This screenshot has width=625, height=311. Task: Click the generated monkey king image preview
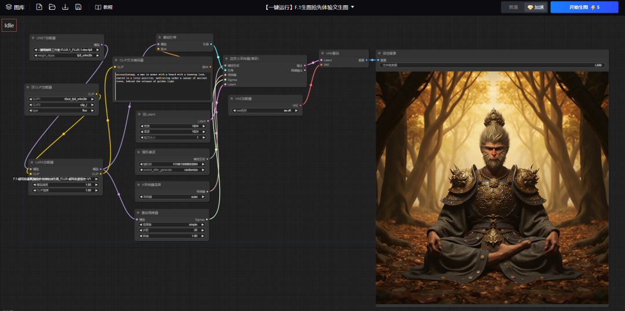492,187
